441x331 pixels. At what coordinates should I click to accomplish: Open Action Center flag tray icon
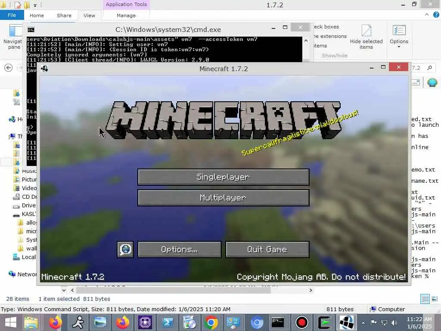pos(373,322)
